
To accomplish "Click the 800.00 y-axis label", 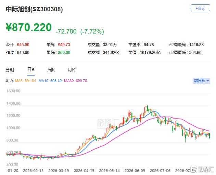I will pyautogui.click(x=12, y=140).
